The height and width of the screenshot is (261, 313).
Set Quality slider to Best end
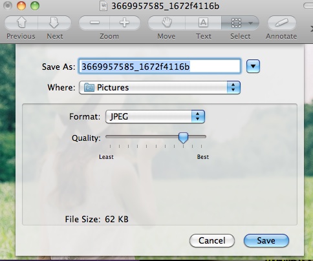[202, 137]
